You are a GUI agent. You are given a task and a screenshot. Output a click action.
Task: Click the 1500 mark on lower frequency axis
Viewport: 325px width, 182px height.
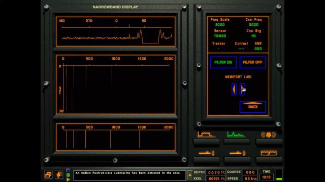click(x=142, y=127)
